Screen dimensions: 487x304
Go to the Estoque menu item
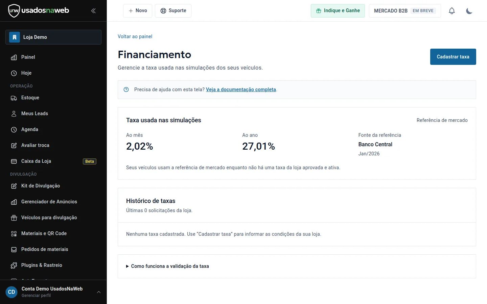[53, 98]
